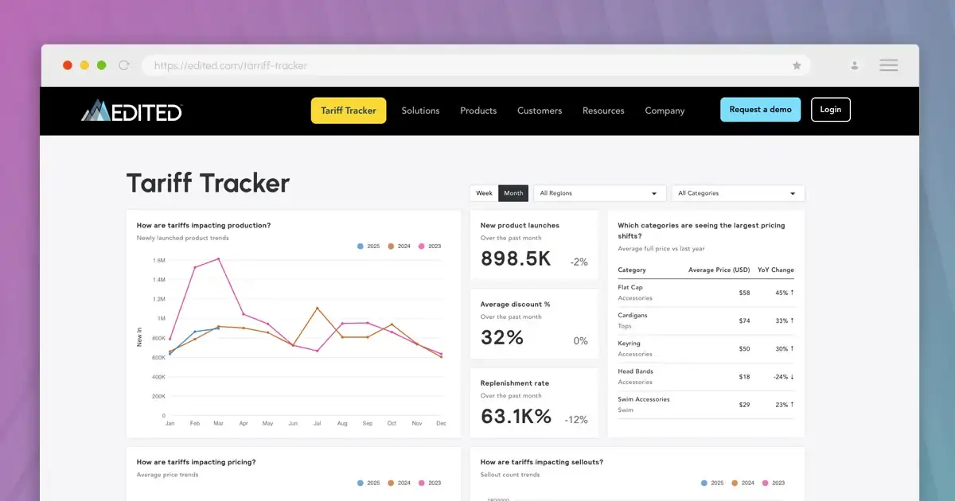This screenshot has height=501, width=955.
Task: Click the blue 2025 legend dot on production chart
Action: [x=360, y=246]
